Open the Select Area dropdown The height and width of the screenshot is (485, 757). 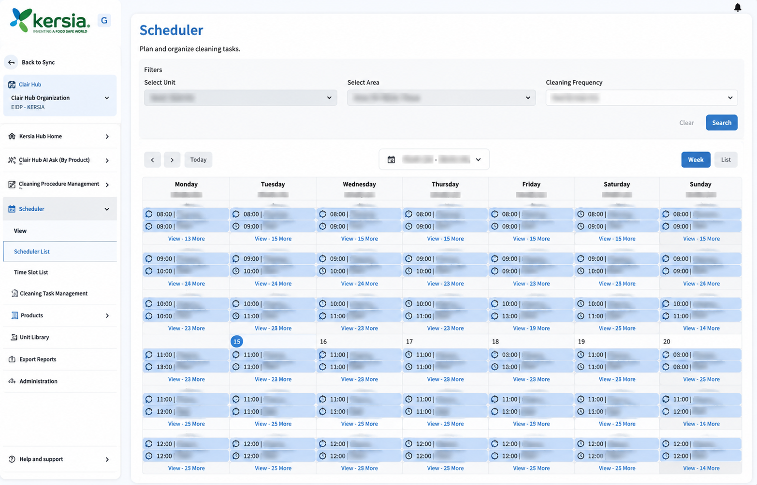click(441, 98)
